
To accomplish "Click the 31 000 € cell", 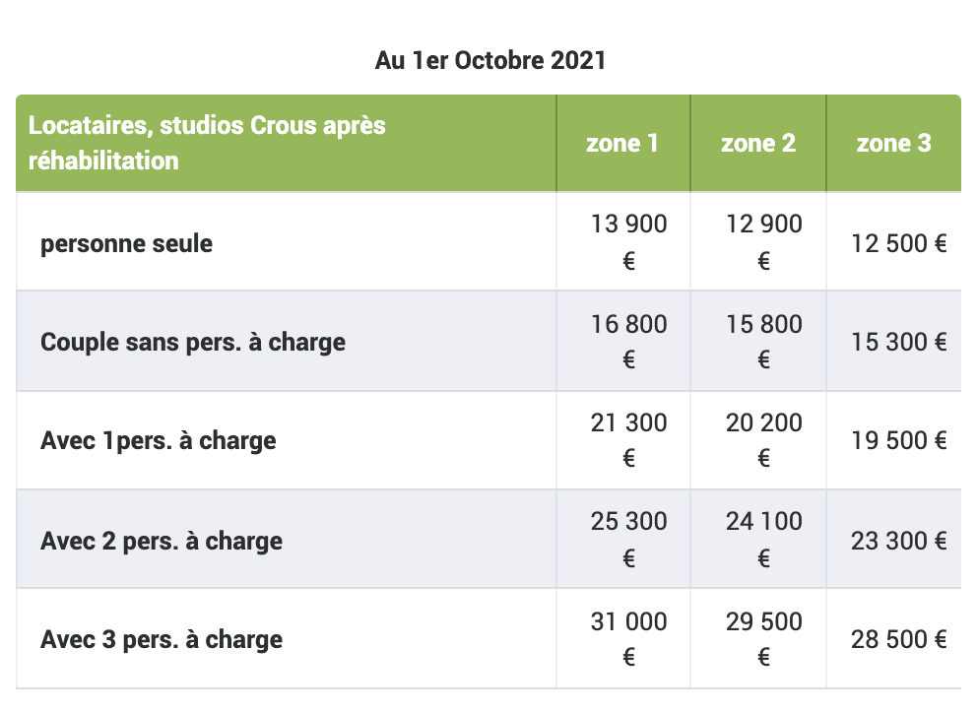I will point(628,639).
